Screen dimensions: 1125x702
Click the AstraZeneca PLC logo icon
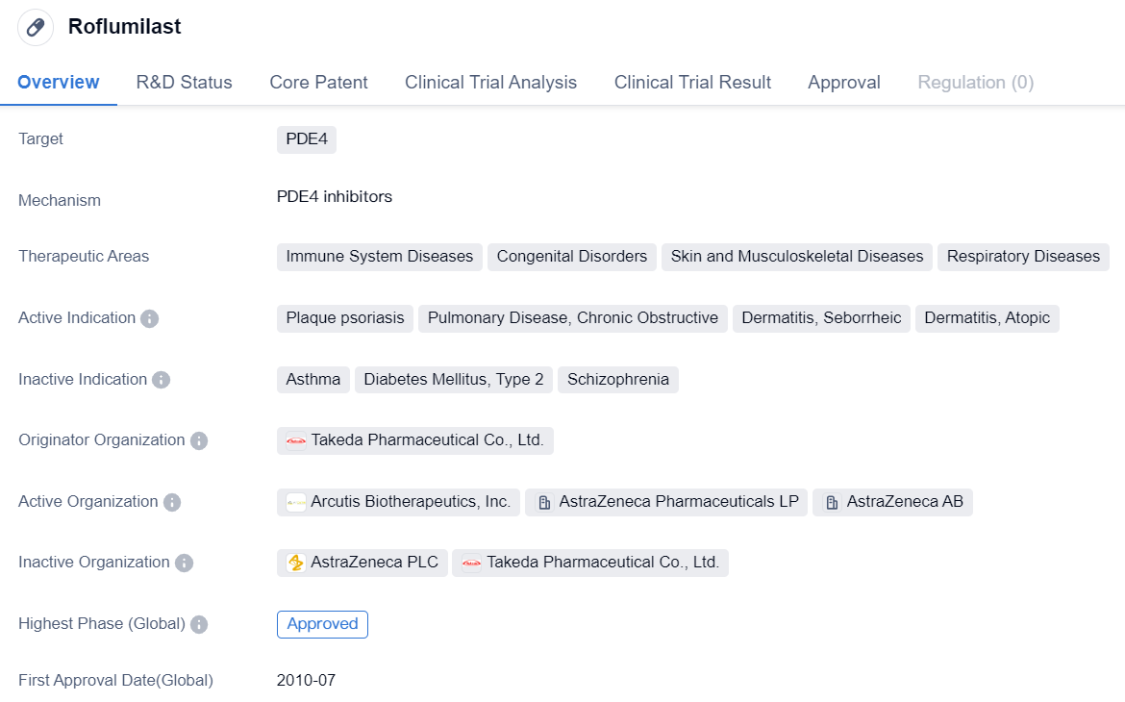pyautogui.click(x=296, y=563)
